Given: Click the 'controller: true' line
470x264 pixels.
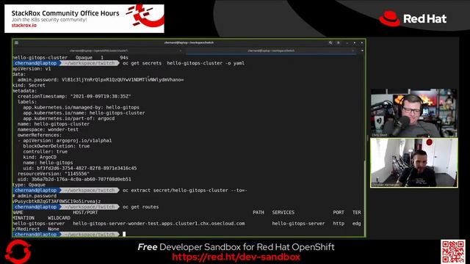Looking at the screenshot, I should tap(46, 152).
